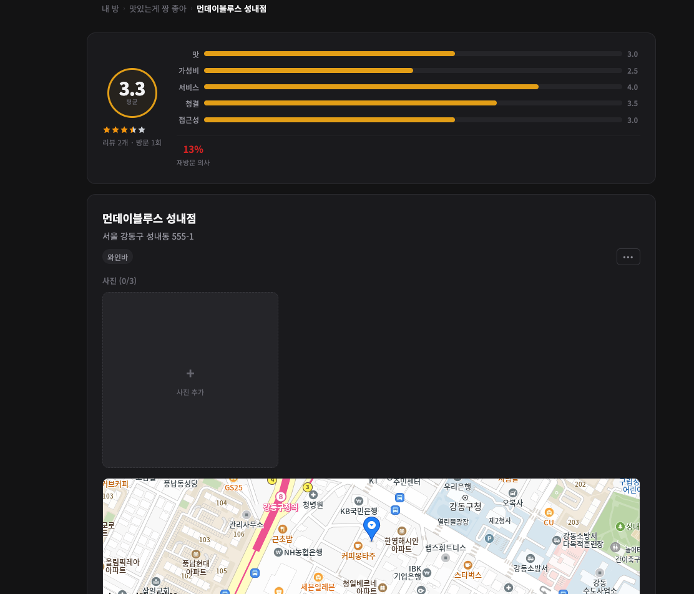Click the 관리사무소 marker on map
The height and width of the screenshot is (594, 694).
(247, 515)
